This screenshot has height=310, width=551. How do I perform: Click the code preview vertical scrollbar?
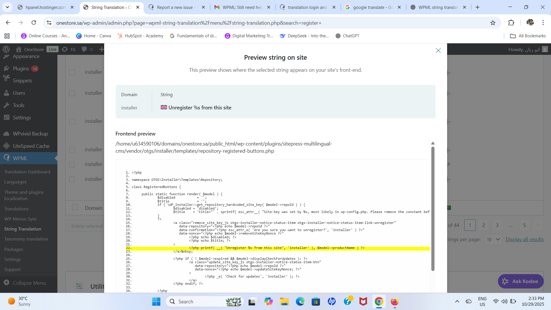click(x=432, y=208)
